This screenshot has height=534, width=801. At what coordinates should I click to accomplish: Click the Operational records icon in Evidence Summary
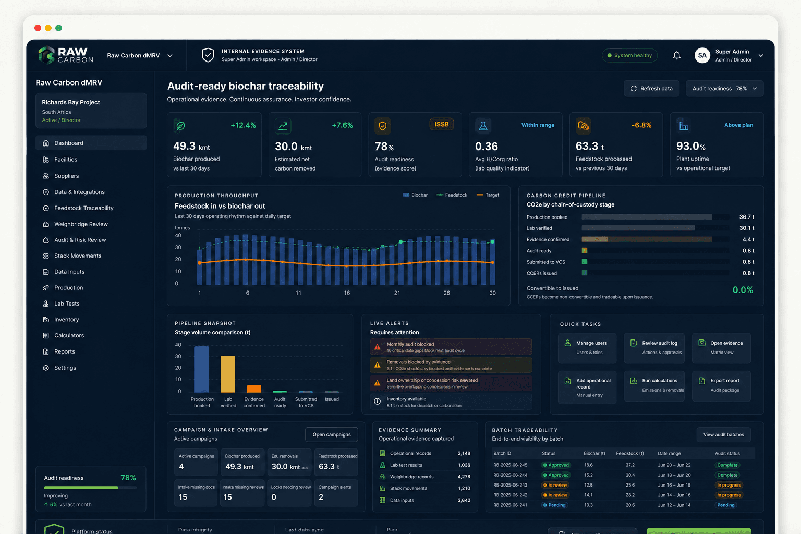(383, 453)
